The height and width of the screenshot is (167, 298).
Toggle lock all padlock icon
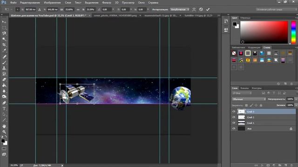[x=261, y=105]
